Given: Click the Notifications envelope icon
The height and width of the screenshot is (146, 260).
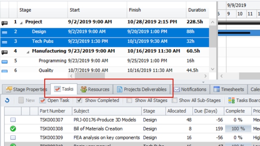Looking at the screenshot, I should pyautogui.click(x=177, y=90).
